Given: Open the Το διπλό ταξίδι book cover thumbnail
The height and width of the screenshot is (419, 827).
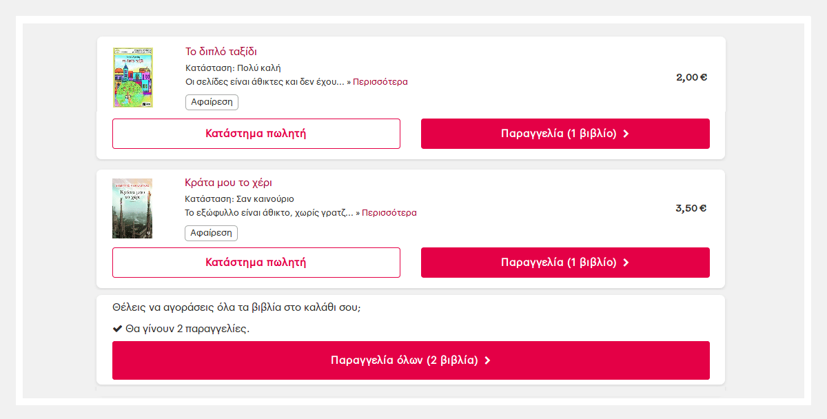Looking at the screenshot, I should [x=133, y=77].
